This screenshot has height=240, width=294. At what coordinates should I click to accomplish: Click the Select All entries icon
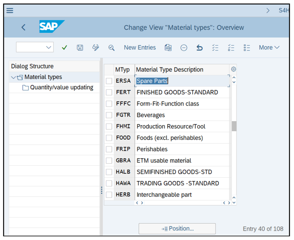click(215, 47)
